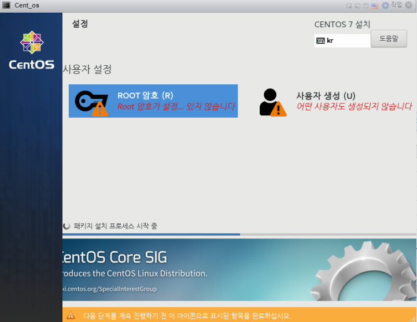
Task: Click the CentOS logo in the sidebar
Action: pyautogui.click(x=32, y=50)
